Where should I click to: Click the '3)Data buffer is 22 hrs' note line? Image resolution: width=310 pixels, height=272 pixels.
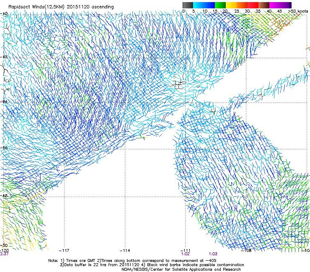tap(152, 265)
